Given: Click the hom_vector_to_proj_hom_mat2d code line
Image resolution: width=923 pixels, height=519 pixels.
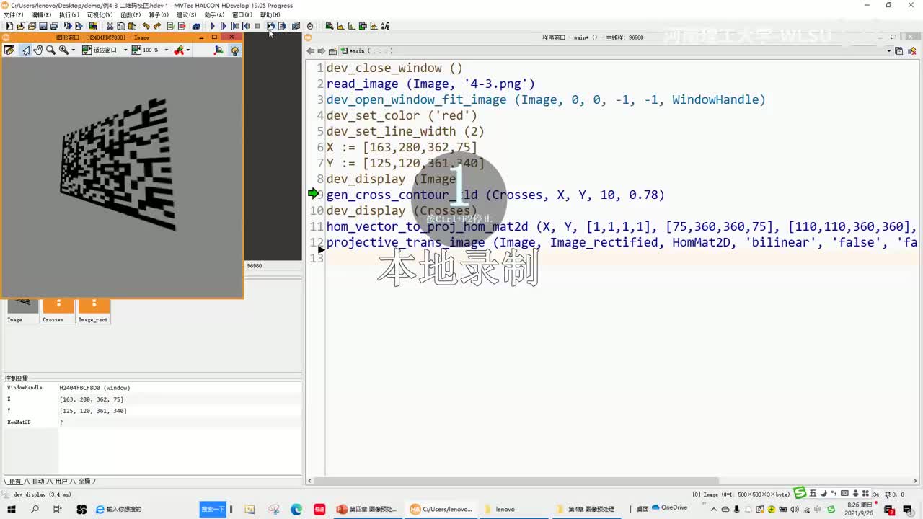Looking at the screenshot, I should coord(622,226).
